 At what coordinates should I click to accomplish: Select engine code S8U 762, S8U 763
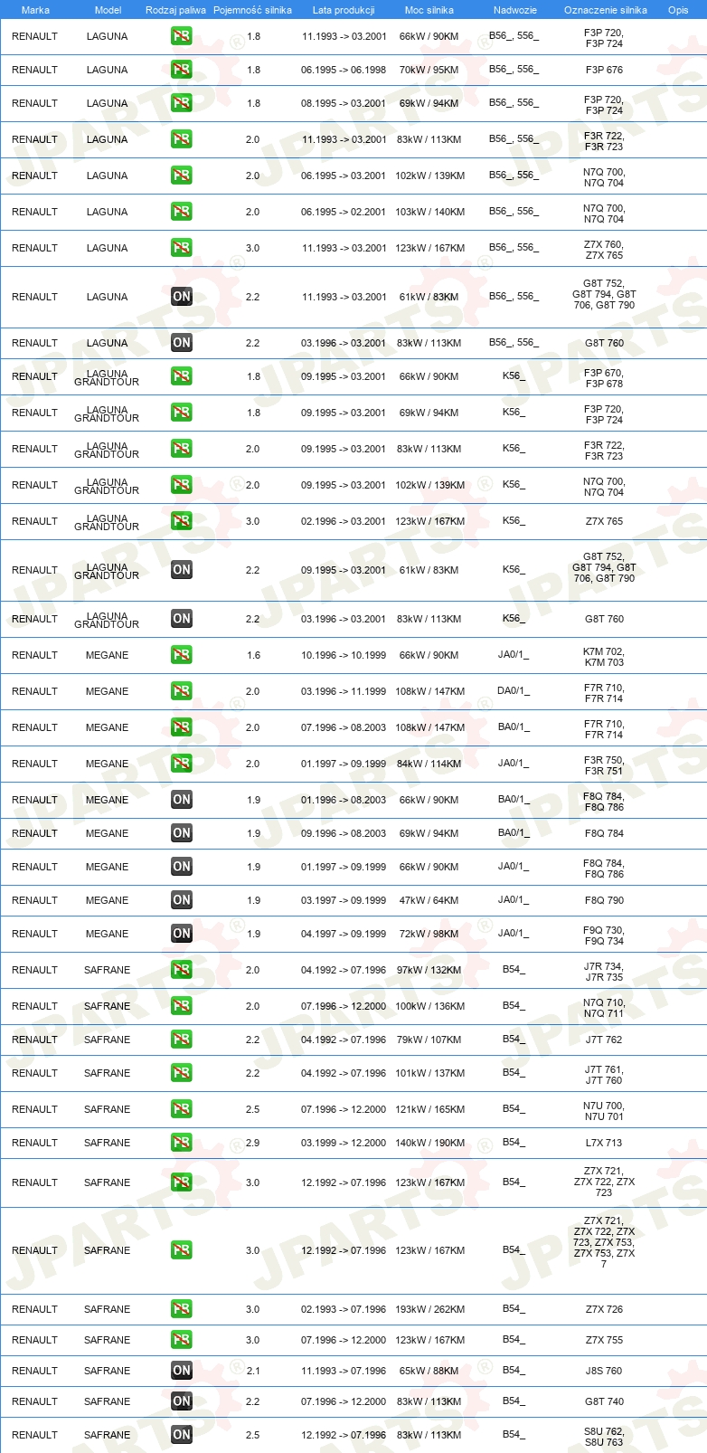click(604, 1437)
